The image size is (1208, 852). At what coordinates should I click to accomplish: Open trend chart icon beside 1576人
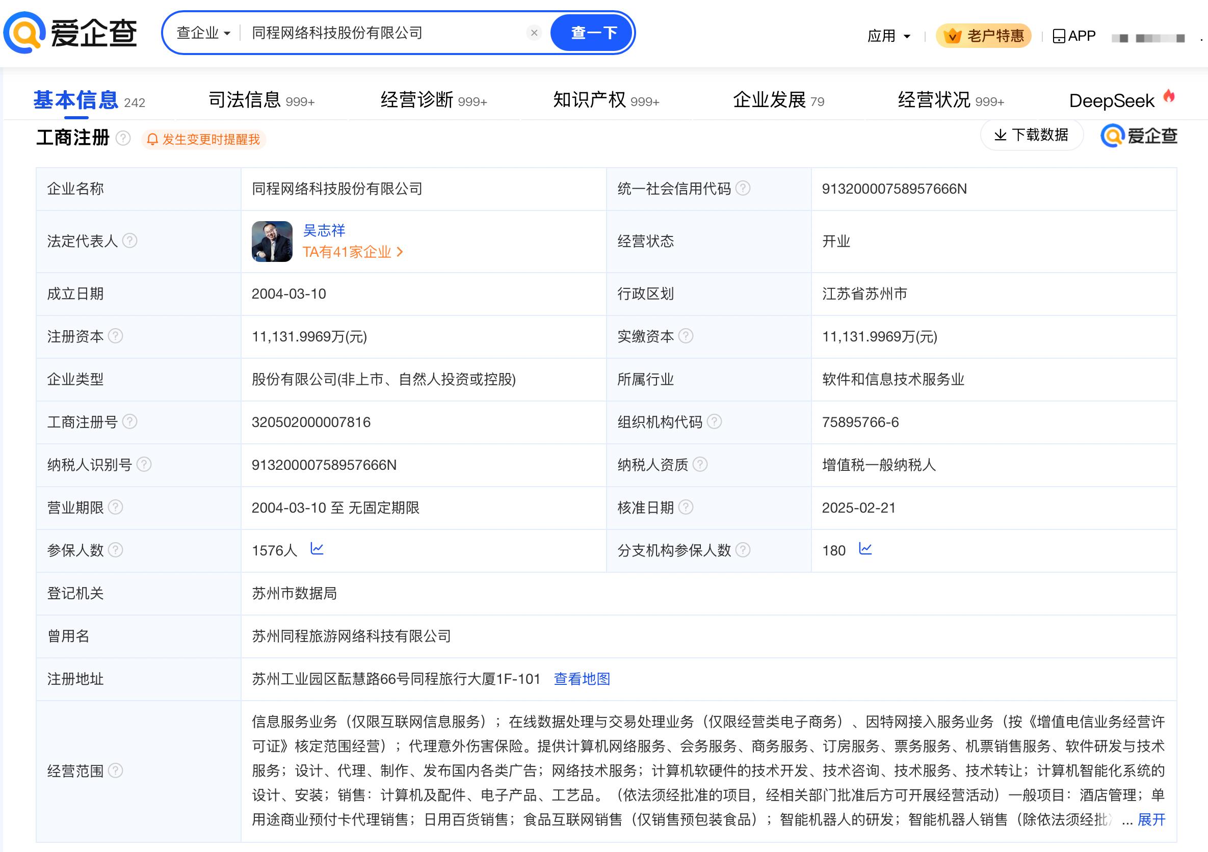[317, 549]
